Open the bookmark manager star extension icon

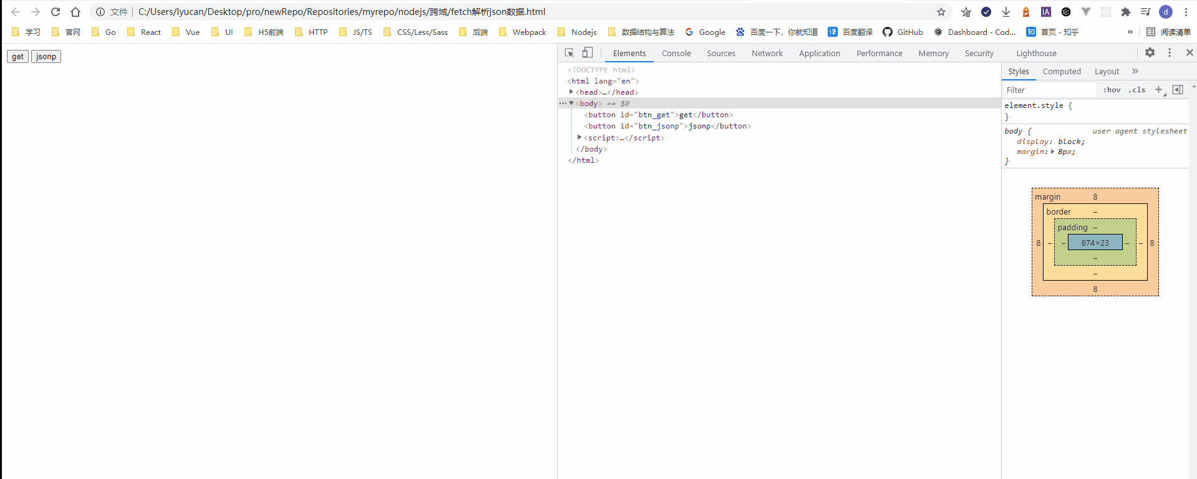(966, 12)
